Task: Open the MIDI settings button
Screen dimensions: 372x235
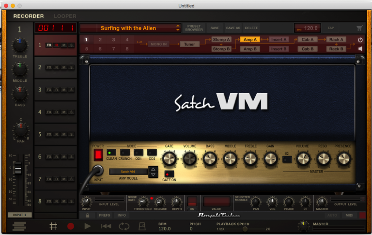Action: click(x=349, y=215)
